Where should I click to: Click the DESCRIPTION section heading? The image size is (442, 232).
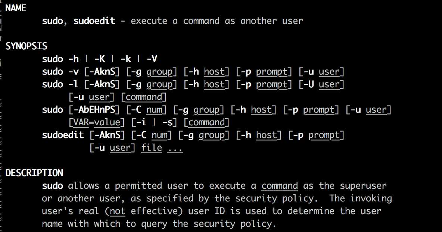(34, 173)
